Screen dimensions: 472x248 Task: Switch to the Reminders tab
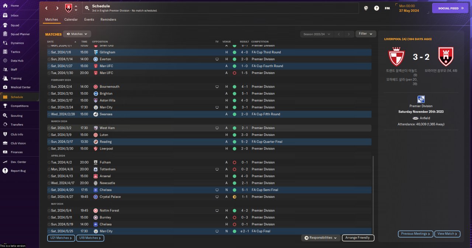[108, 20]
